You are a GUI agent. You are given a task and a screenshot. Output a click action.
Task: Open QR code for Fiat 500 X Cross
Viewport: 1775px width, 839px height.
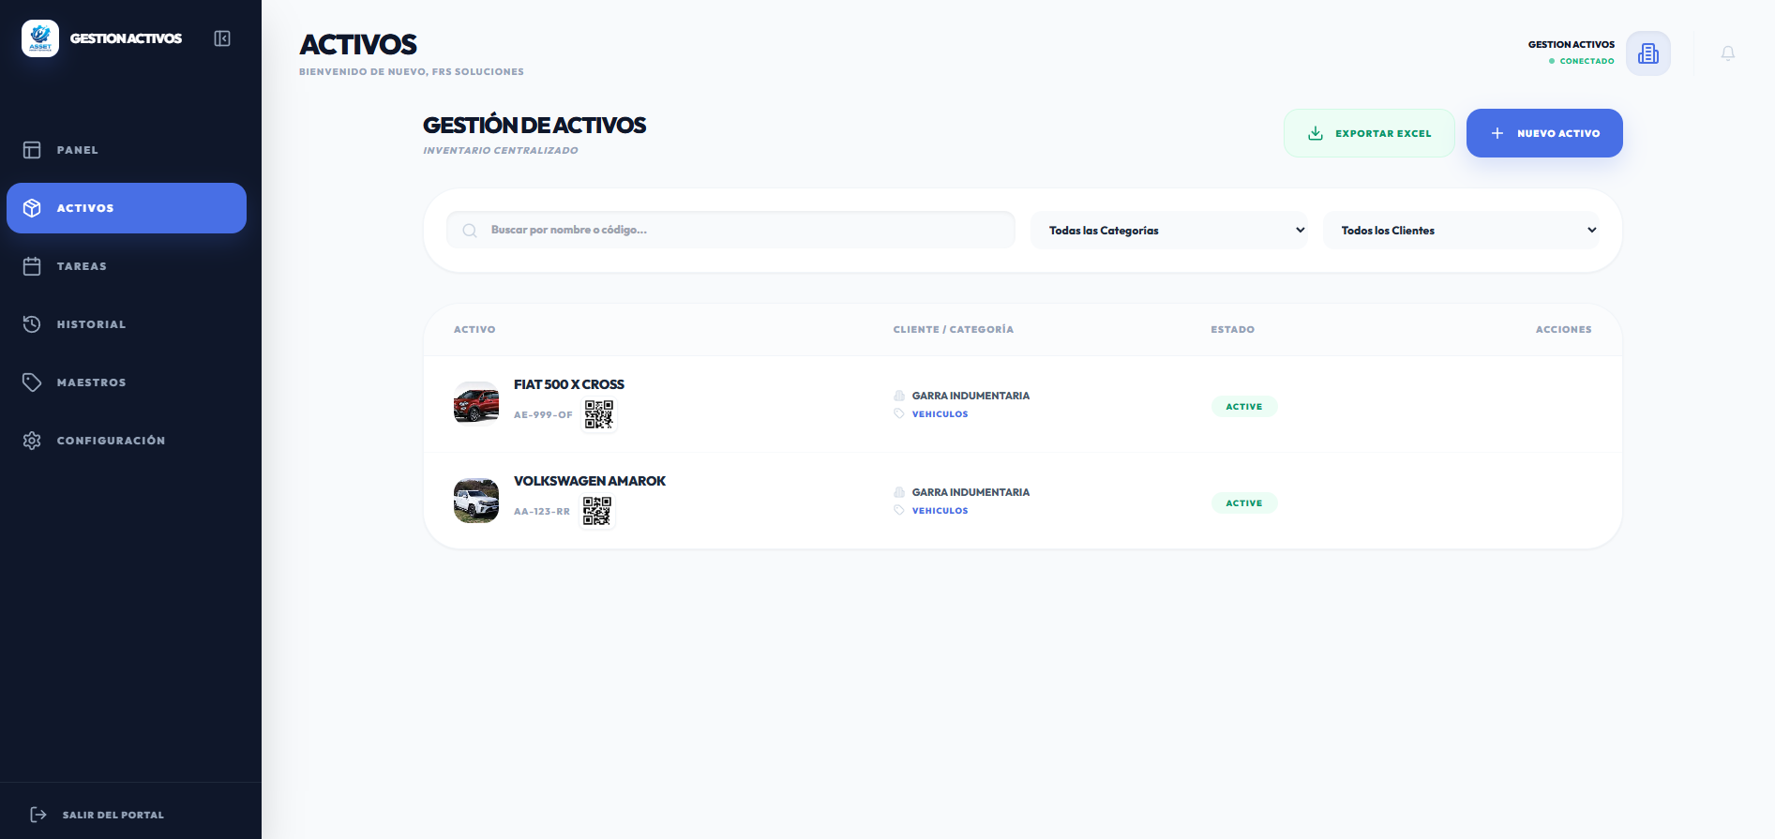(x=598, y=414)
